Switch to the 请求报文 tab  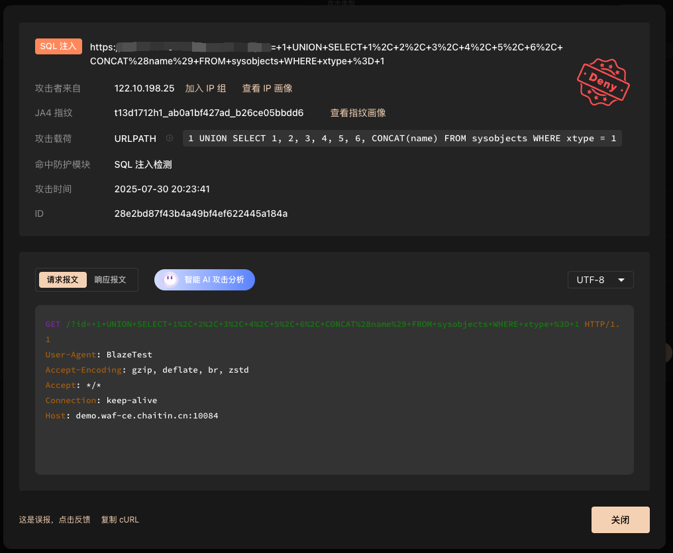(63, 280)
